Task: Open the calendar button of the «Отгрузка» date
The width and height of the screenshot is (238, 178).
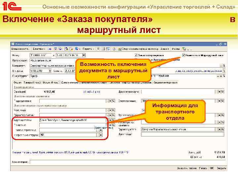Action: click(50, 71)
